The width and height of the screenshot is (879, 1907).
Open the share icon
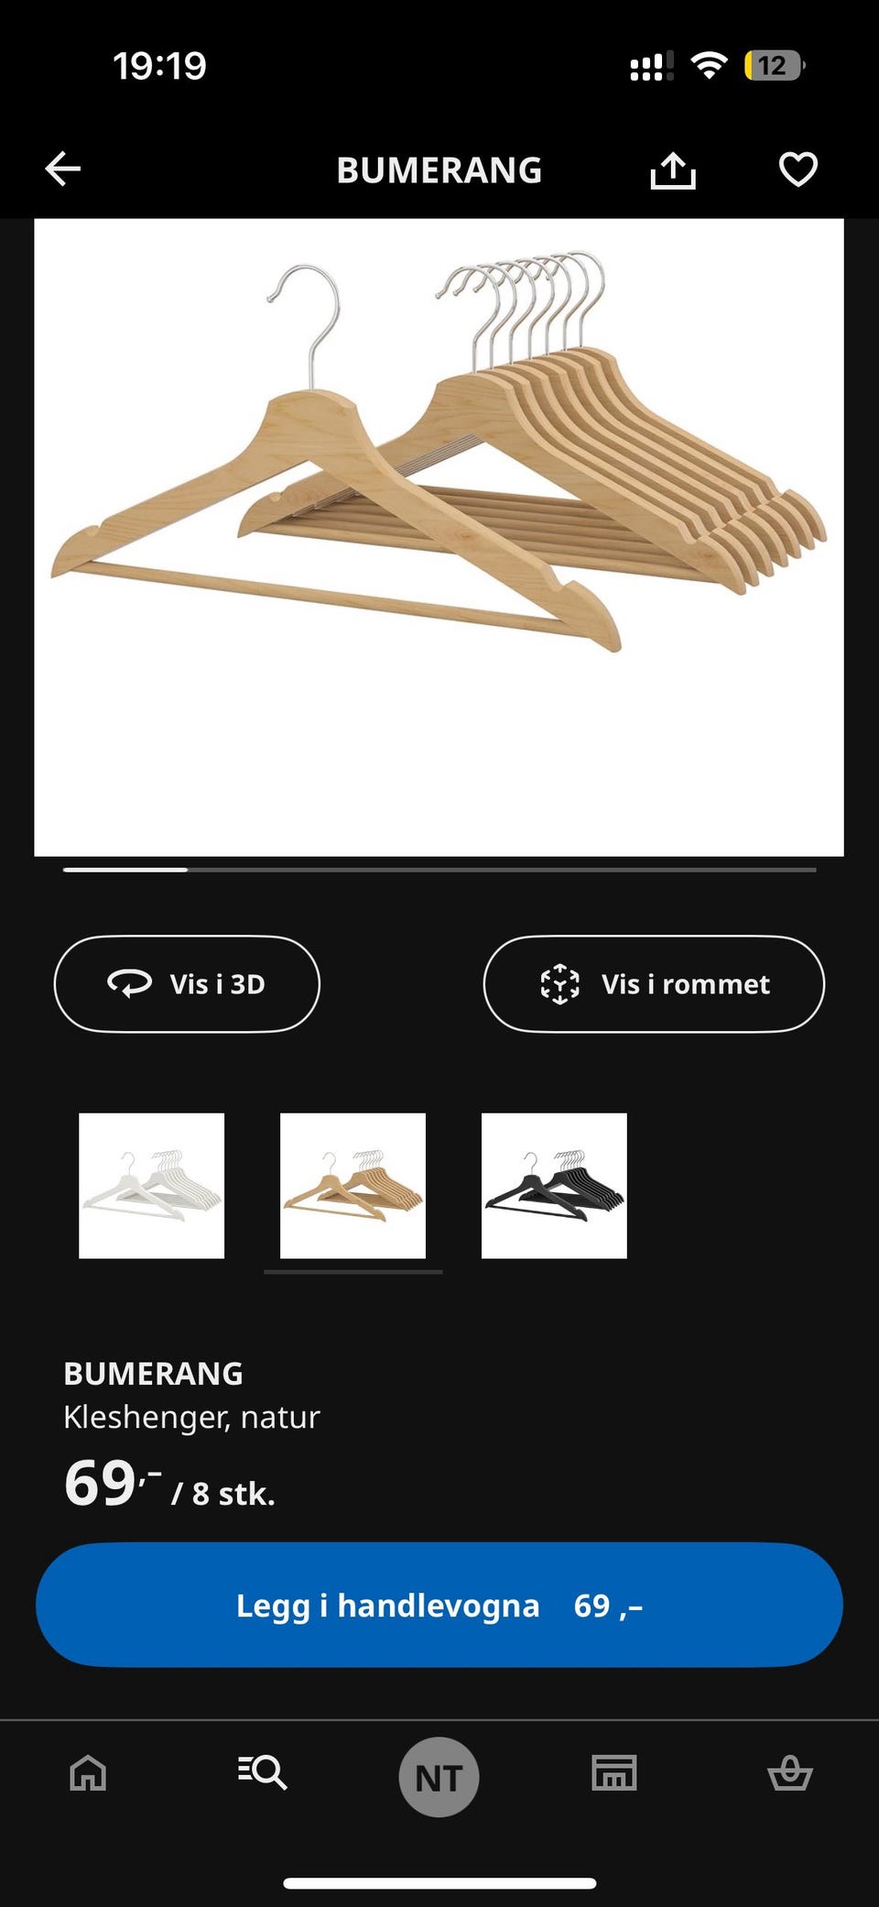coord(673,170)
